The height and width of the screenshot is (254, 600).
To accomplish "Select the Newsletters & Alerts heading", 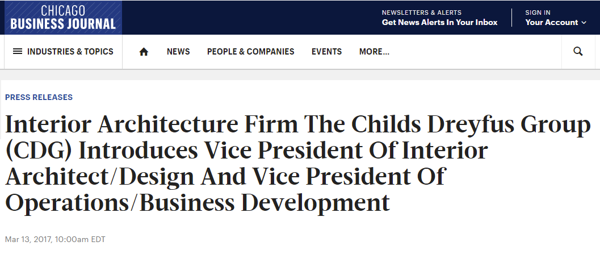I will coord(422,13).
